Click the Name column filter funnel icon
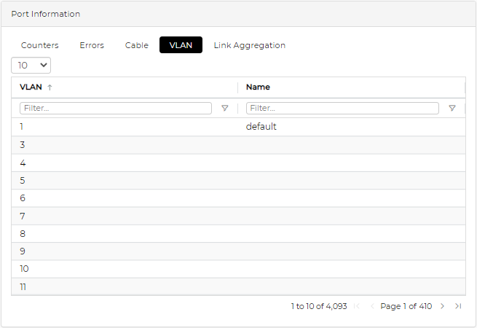The width and height of the screenshot is (477, 328). click(452, 108)
